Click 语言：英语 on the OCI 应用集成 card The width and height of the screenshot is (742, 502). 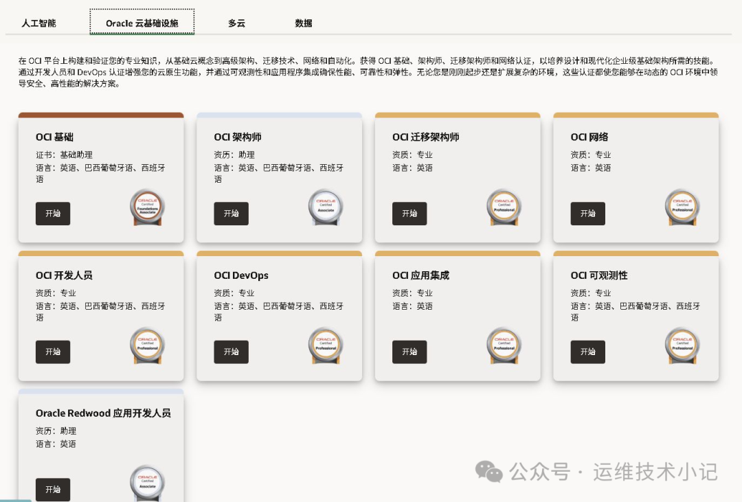pyautogui.click(x=412, y=306)
